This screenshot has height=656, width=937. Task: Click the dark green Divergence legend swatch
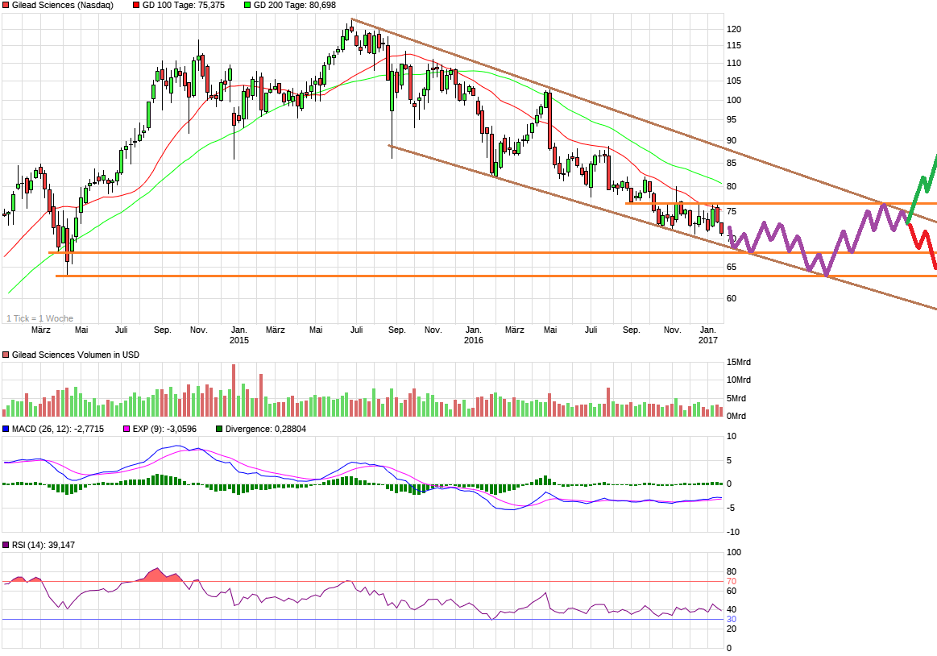[219, 430]
